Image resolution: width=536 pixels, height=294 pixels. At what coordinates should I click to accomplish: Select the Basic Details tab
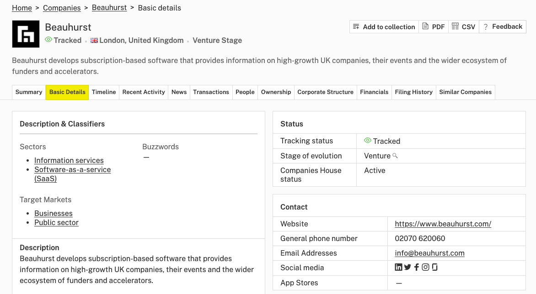pos(67,92)
